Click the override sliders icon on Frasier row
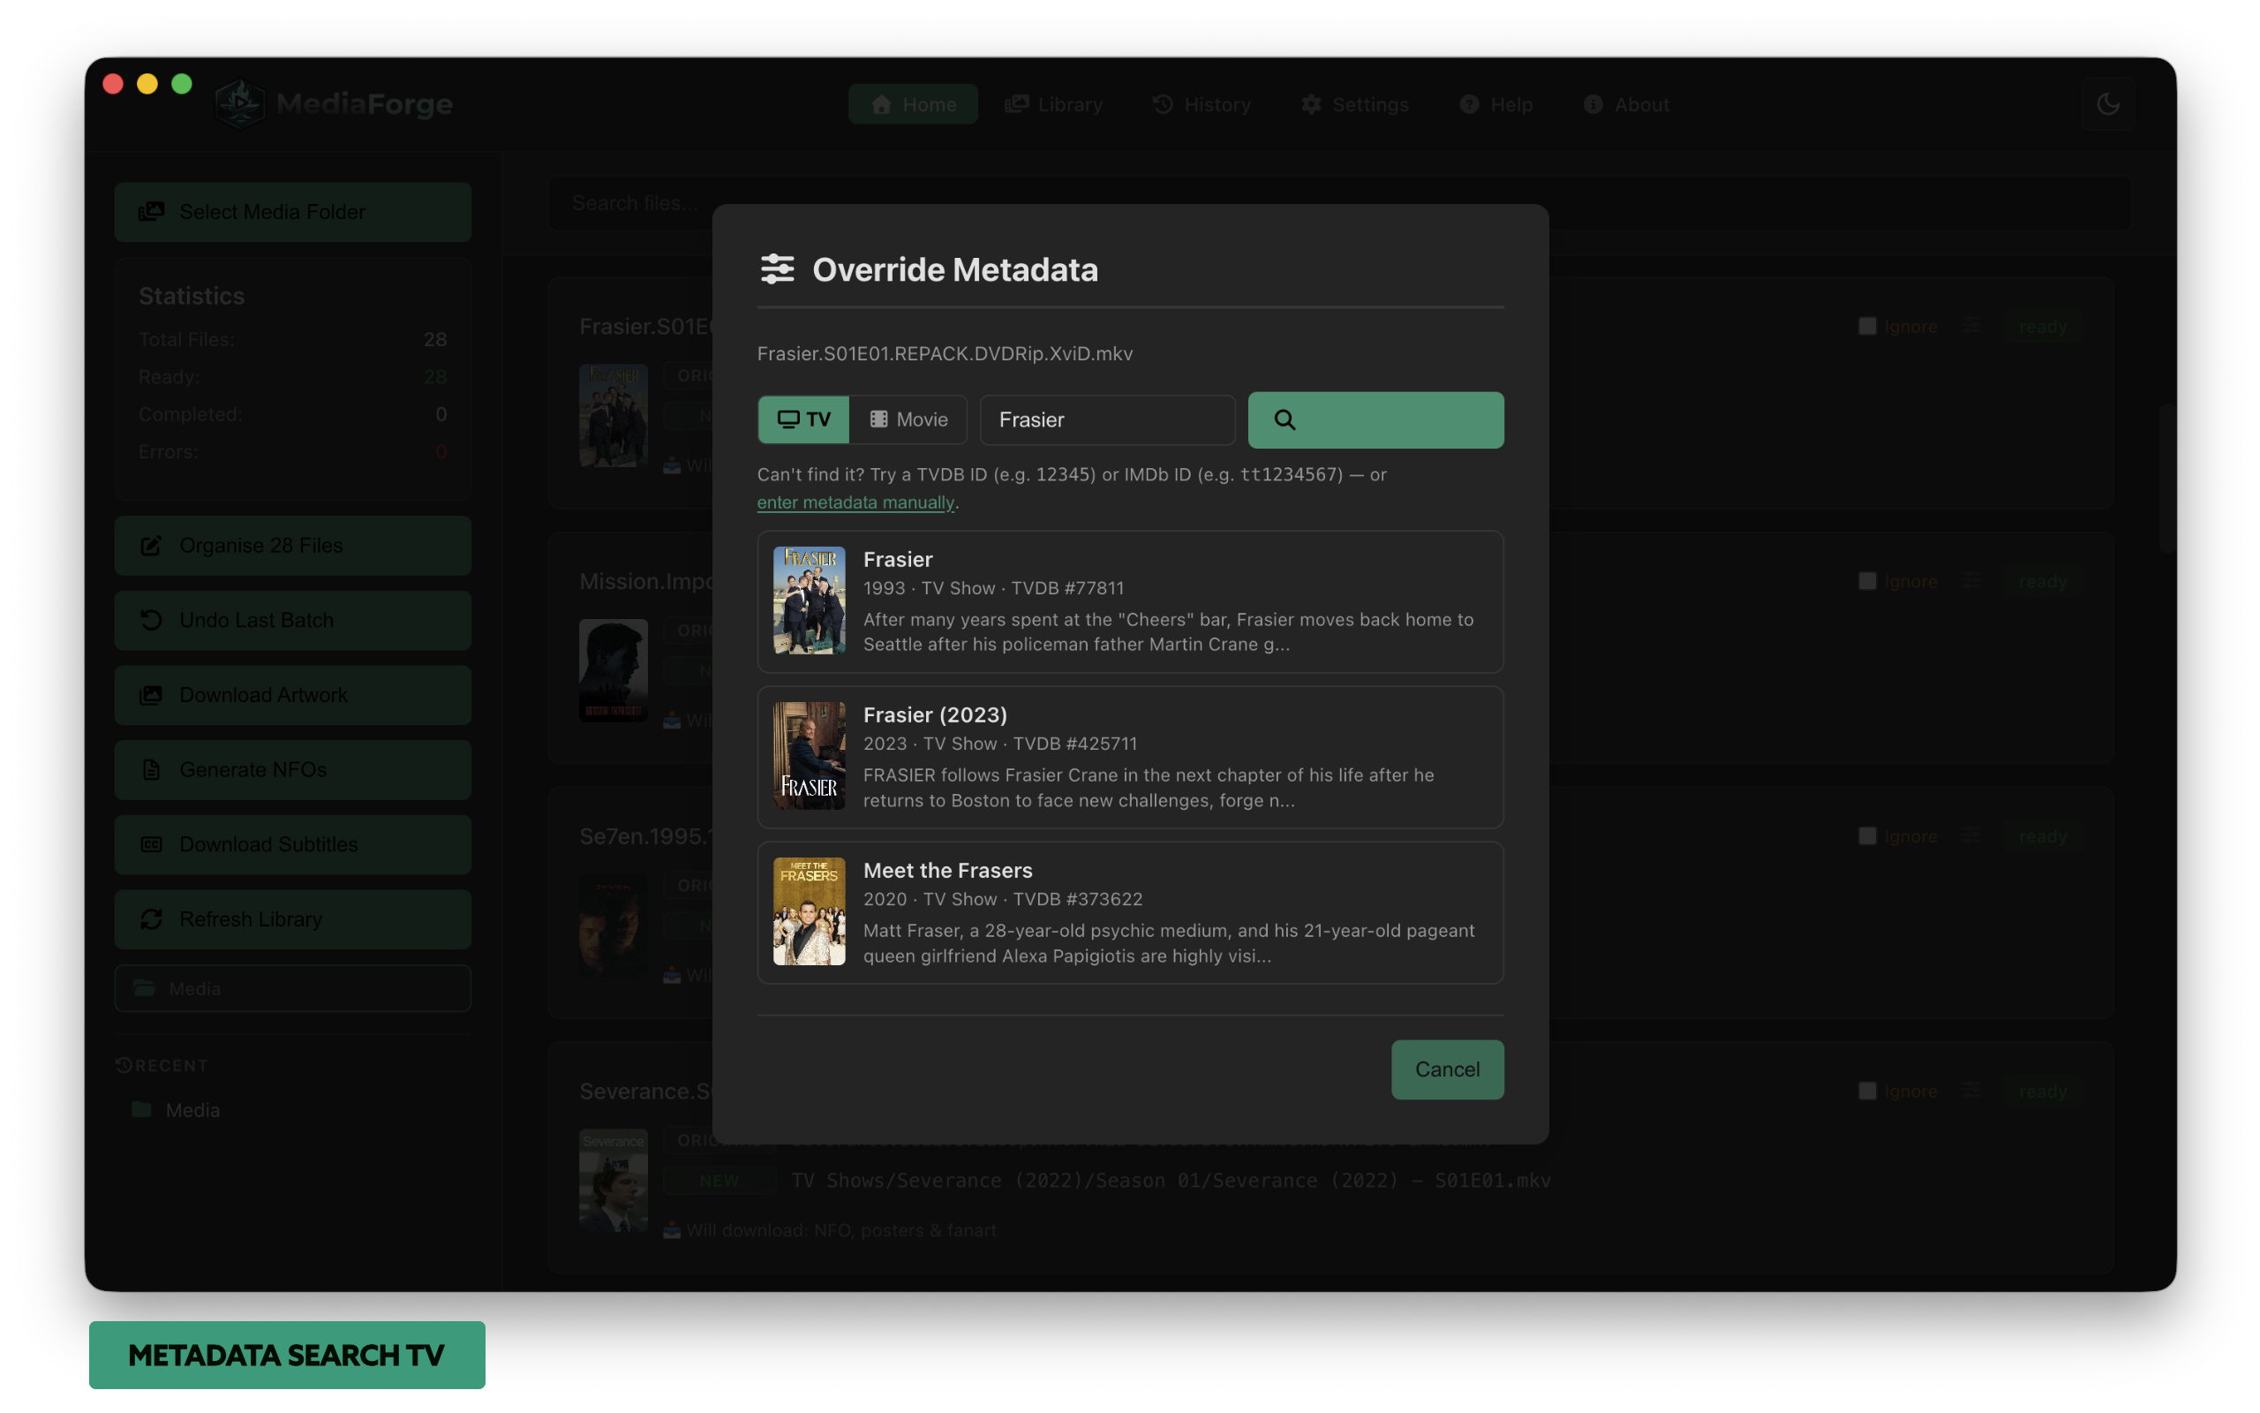Viewport: 2260px width, 1413px height. tap(1970, 326)
